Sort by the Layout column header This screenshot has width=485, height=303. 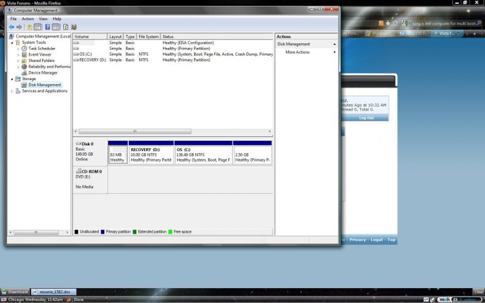(x=115, y=36)
